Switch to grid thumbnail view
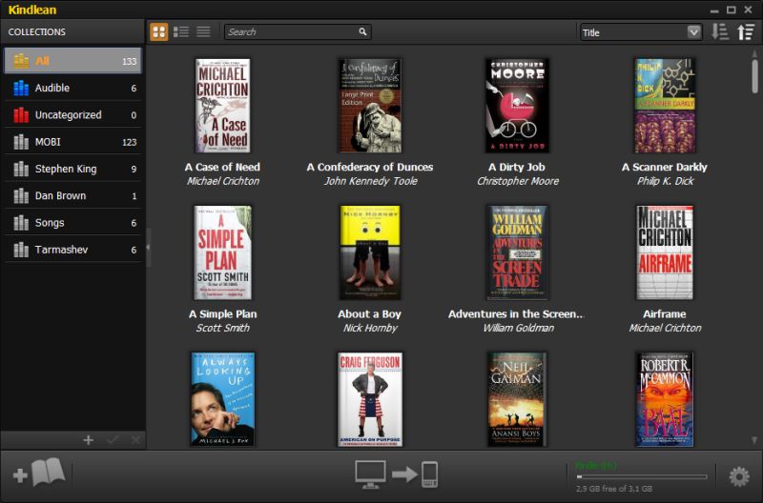Image resolution: width=763 pixels, height=503 pixels. coord(158,32)
